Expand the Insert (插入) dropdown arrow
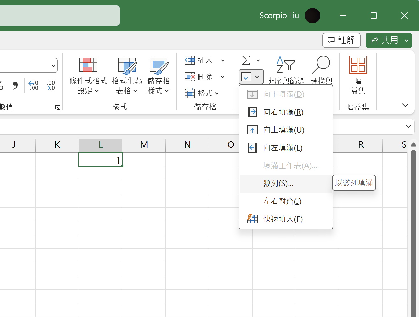This screenshot has width=419, height=317. [x=223, y=60]
